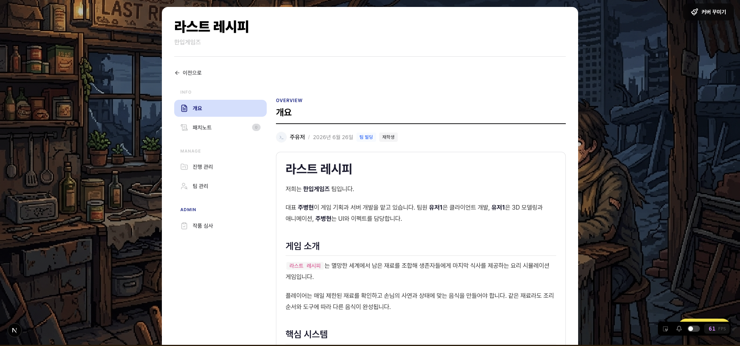Click the ADMIN section label
This screenshot has width=740, height=346.
click(188, 210)
